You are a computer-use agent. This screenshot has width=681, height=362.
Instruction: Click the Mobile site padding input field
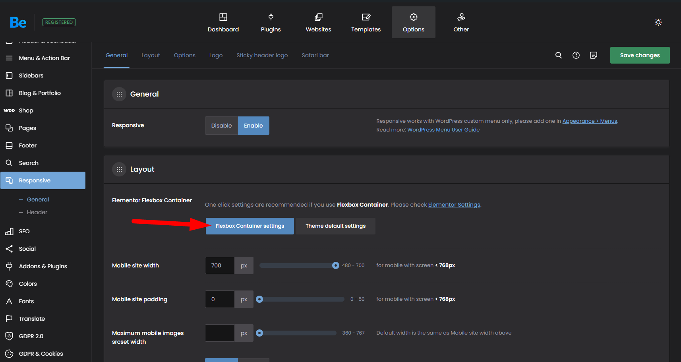click(x=220, y=299)
